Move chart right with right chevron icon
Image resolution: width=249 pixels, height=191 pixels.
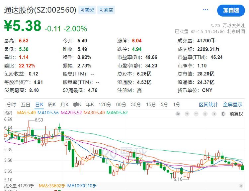pos(214,114)
